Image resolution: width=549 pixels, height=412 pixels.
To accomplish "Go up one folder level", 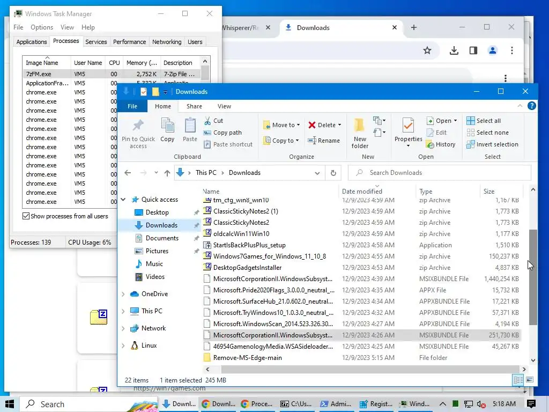I will (x=167, y=173).
